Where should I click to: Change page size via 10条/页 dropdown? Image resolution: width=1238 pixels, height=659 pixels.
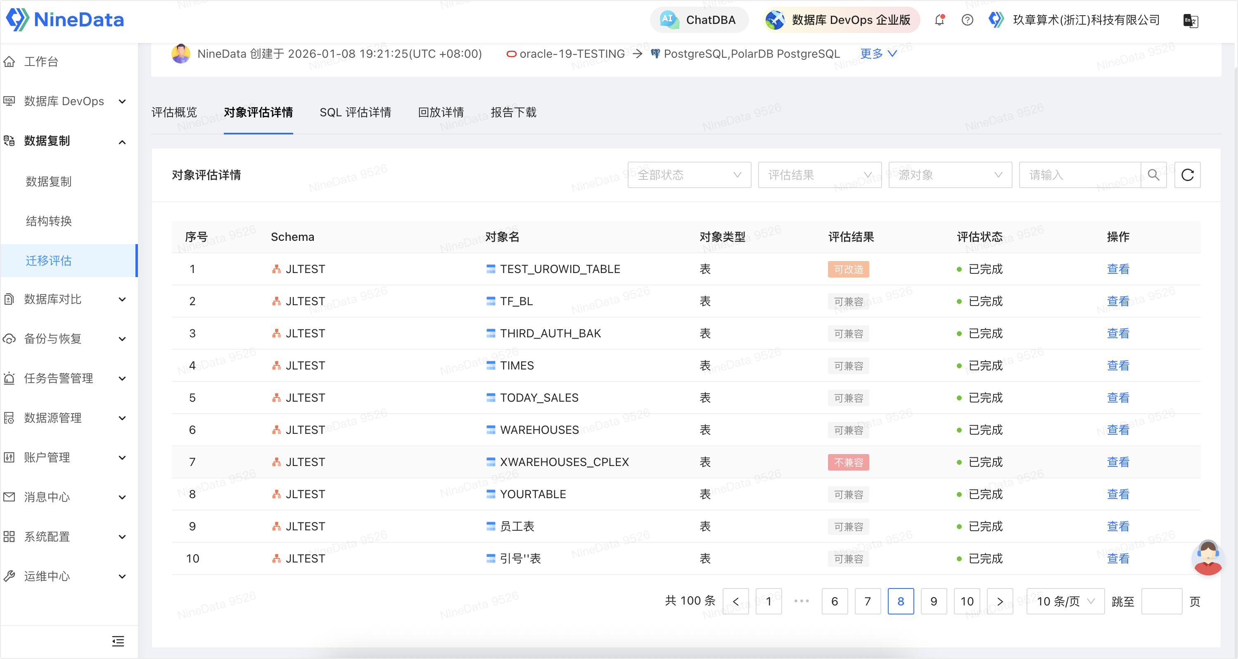click(1065, 601)
